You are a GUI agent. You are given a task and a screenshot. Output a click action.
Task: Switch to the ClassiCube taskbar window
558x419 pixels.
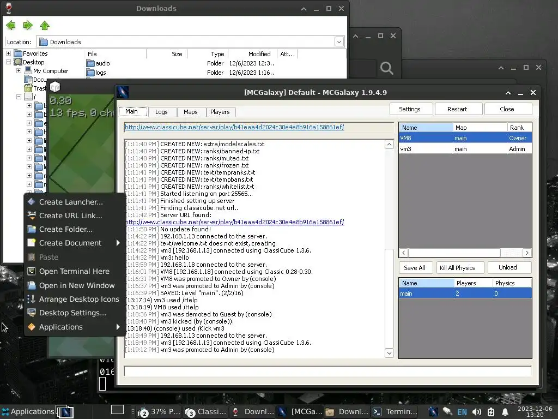(x=205, y=412)
